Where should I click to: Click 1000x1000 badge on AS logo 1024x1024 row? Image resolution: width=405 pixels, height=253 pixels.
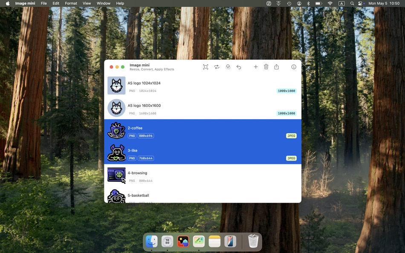tap(286, 91)
